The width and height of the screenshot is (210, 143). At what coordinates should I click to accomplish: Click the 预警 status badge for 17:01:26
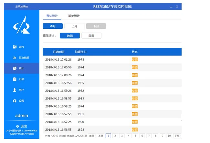[x=135, y=59]
